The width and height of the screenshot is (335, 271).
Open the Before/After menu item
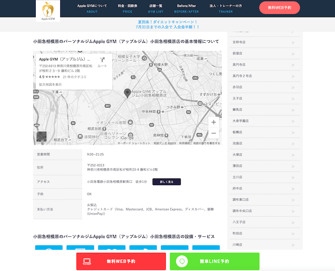[x=187, y=9]
